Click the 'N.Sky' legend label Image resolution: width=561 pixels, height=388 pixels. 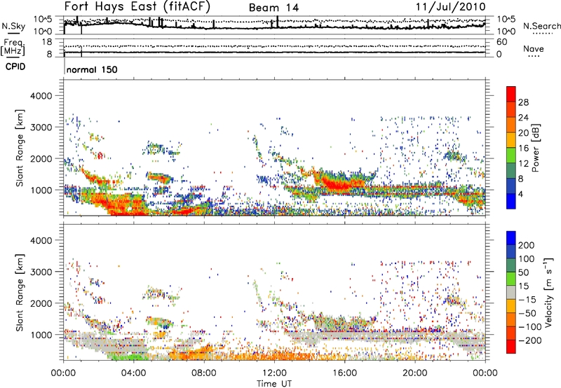click(13, 26)
